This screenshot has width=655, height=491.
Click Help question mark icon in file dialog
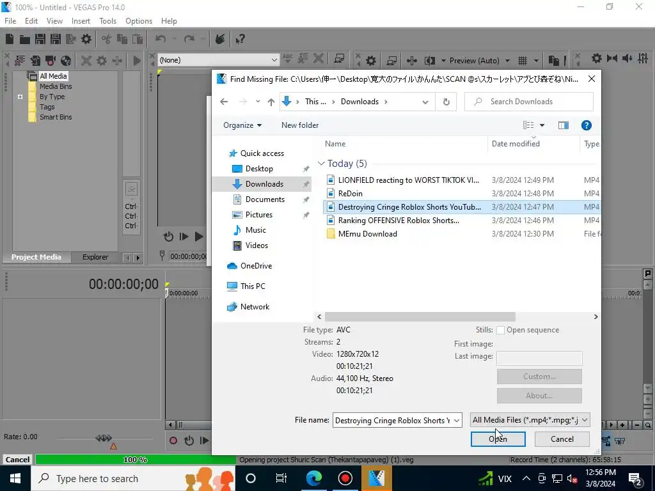[x=586, y=125]
